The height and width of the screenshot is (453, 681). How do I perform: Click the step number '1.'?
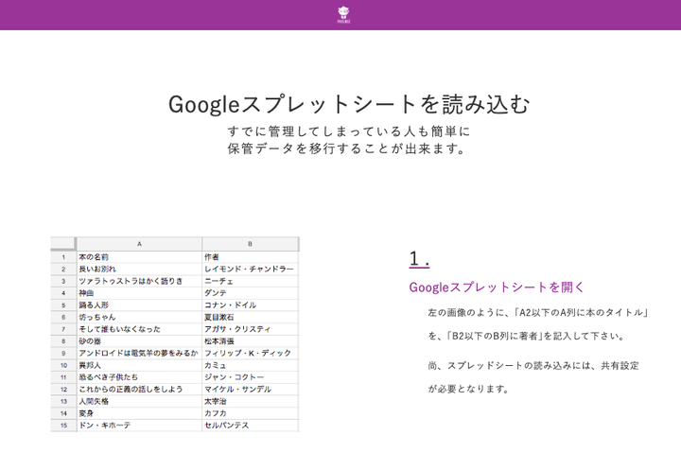(x=419, y=259)
